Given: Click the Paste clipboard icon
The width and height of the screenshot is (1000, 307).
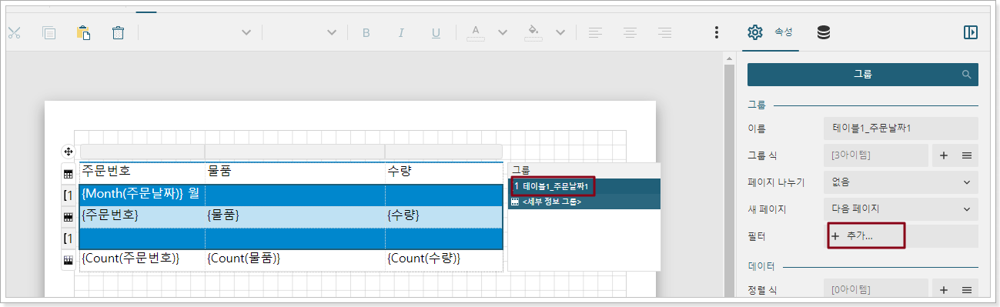Looking at the screenshot, I should coord(83,32).
